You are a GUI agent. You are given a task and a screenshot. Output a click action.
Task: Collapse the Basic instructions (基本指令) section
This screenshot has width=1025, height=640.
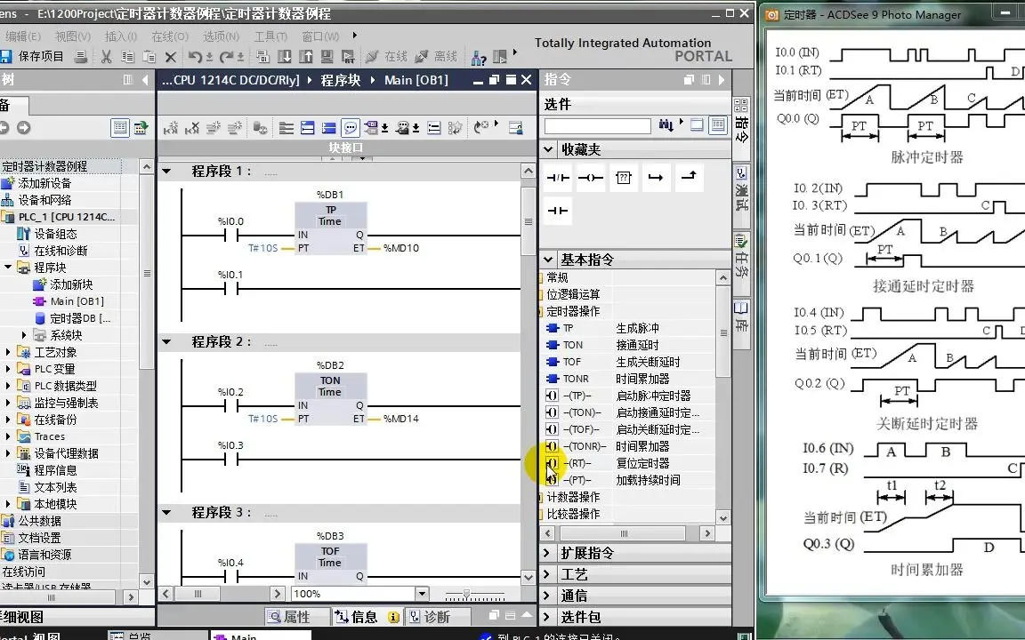[x=548, y=260]
